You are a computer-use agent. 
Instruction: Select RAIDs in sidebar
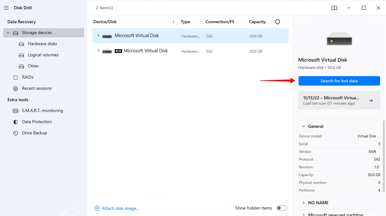28,77
